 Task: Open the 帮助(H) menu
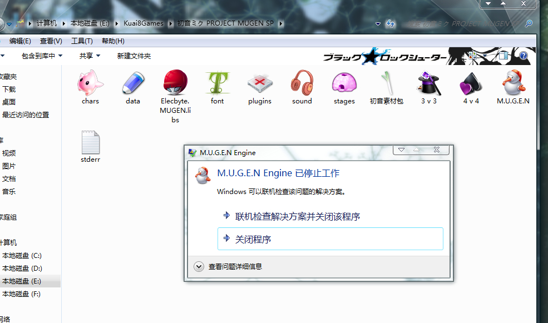click(x=113, y=41)
